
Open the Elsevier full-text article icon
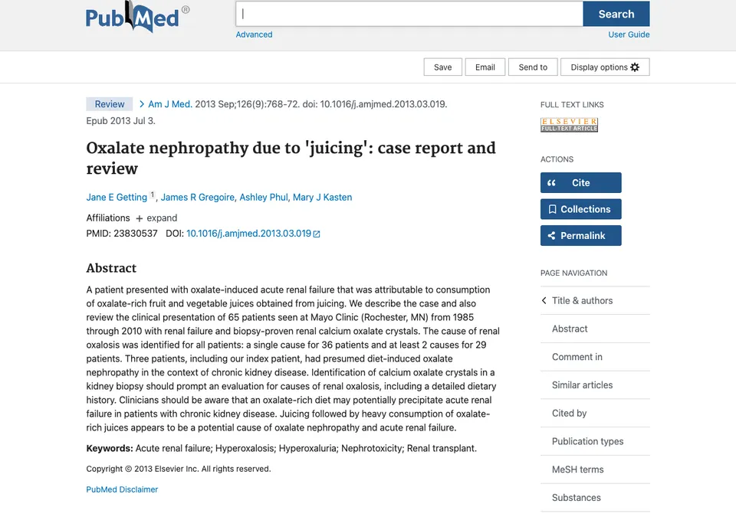click(x=569, y=125)
